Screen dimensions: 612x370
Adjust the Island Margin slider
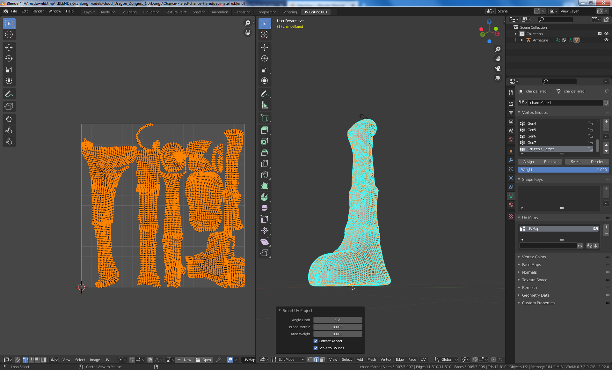pyautogui.click(x=338, y=327)
